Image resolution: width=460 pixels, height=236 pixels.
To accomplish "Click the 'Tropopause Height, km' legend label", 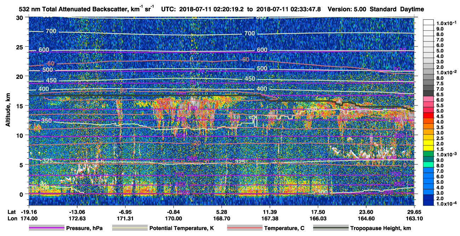I will (x=381, y=228).
